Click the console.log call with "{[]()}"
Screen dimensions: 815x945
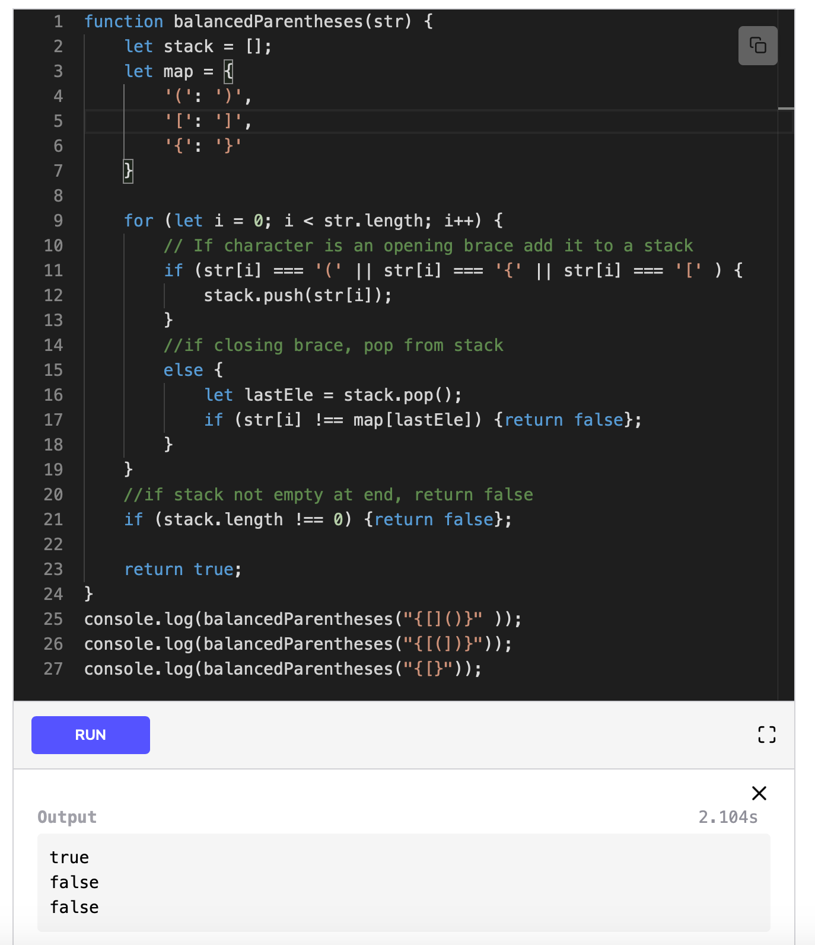303,619
